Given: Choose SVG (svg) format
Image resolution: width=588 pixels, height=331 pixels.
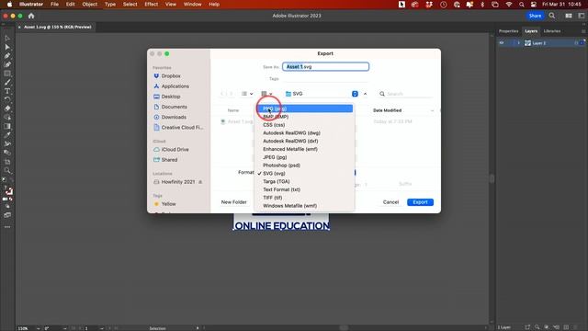Looking at the screenshot, I should tap(304, 174).
